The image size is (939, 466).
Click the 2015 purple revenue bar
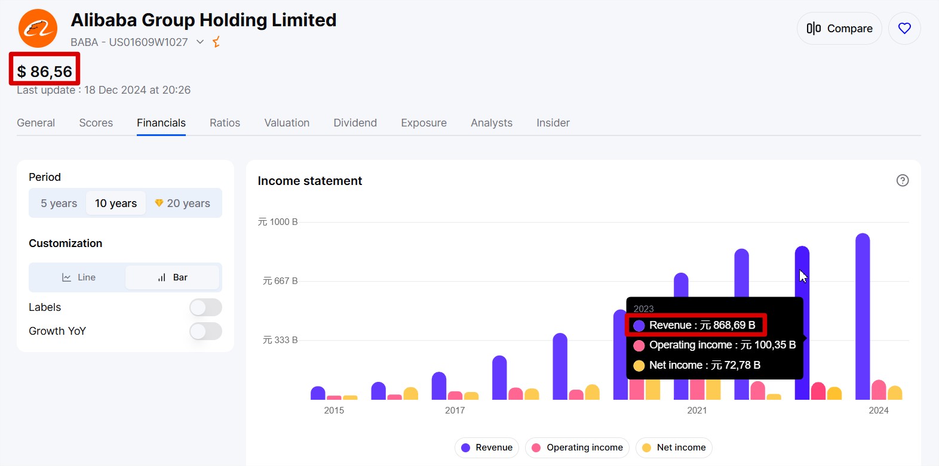pyautogui.click(x=318, y=393)
